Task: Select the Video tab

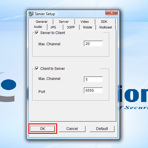Action: (85, 22)
